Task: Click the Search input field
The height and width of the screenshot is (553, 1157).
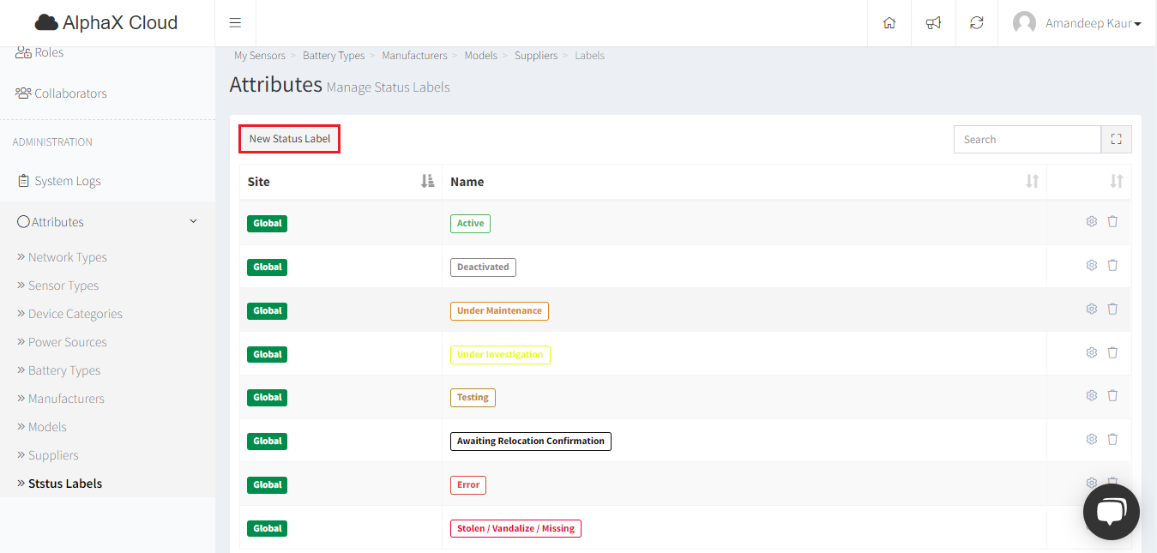Action: (1027, 139)
